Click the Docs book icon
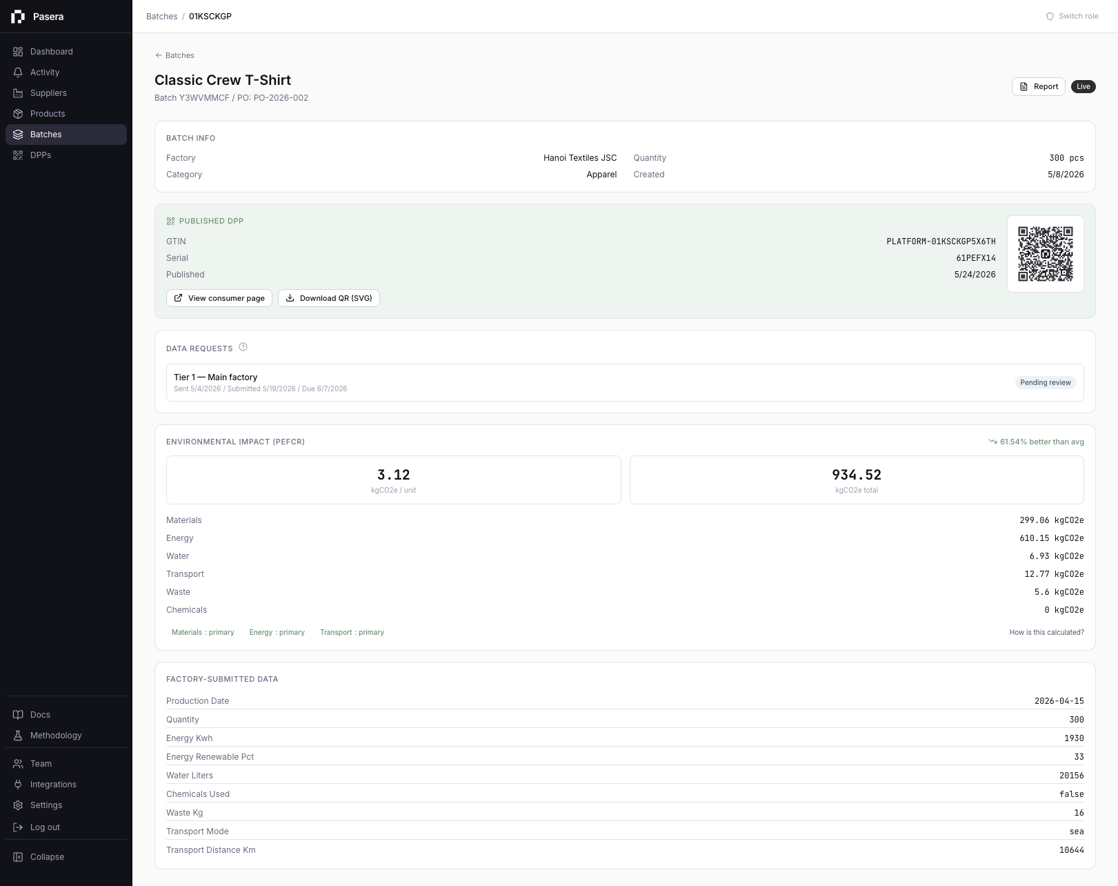The width and height of the screenshot is (1118, 886). click(18, 715)
